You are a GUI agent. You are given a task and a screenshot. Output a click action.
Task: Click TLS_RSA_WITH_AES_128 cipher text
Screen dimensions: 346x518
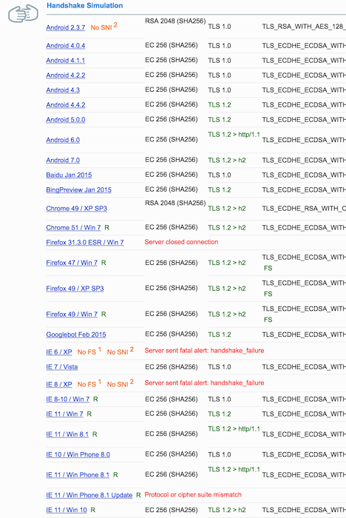click(x=304, y=27)
